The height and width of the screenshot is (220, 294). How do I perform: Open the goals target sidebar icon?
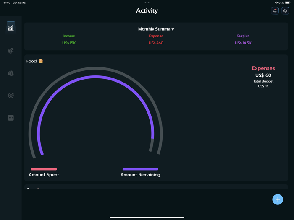pyautogui.click(x=11, y=96)
